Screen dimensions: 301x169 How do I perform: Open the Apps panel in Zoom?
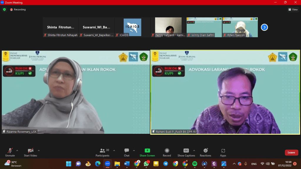point(223,153)
